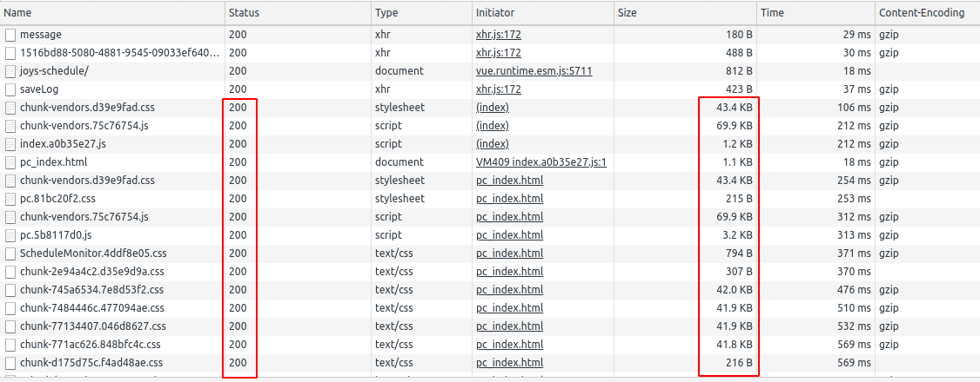The image size is (980, 382).
Task: Click file icon beside pc.5b8117d0.js
Action: click(10, 235)
